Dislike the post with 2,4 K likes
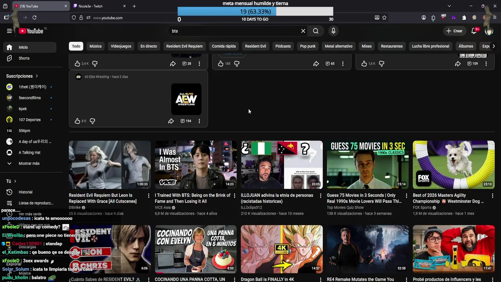Viewport: 501px width, 282px height. [x=95, y=63]
